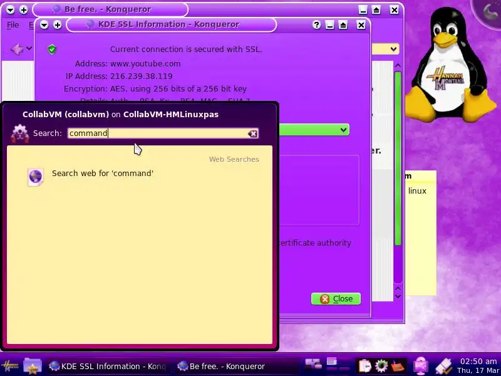Click the IP Address 216.239.38.119 text

[x=142, y=76]
